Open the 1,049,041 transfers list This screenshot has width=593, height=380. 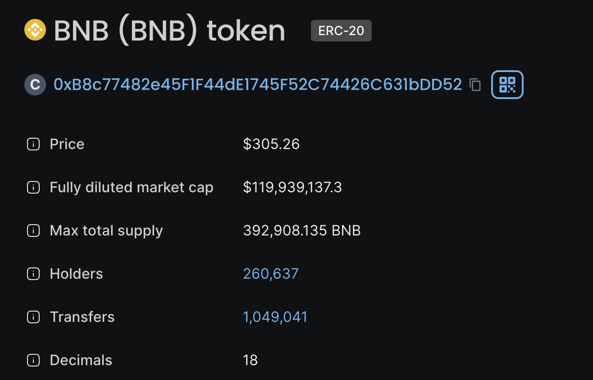pos(275,317)
